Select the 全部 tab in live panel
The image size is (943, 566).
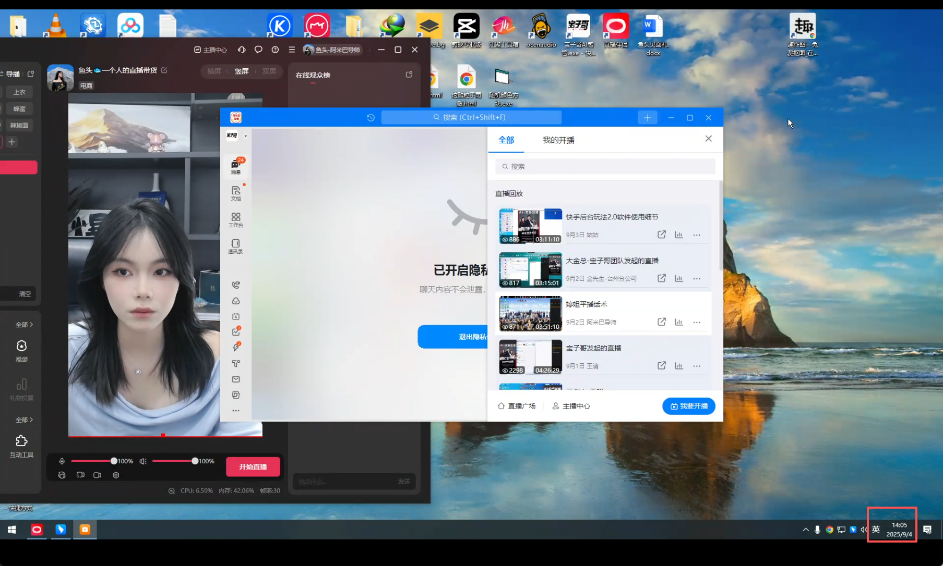(x=506, y=140)
